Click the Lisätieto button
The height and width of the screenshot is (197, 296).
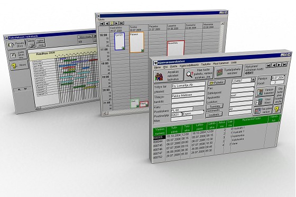214,115
